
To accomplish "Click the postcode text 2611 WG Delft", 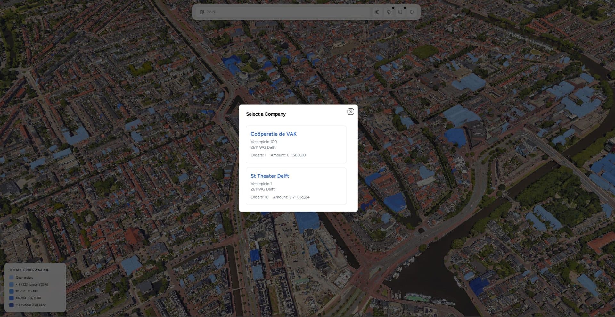I will click(263, 147).
